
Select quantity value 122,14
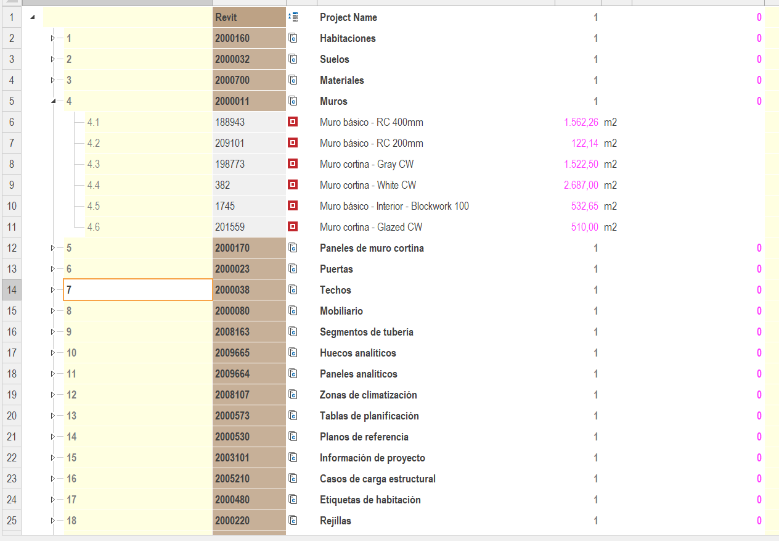point(584,143)
